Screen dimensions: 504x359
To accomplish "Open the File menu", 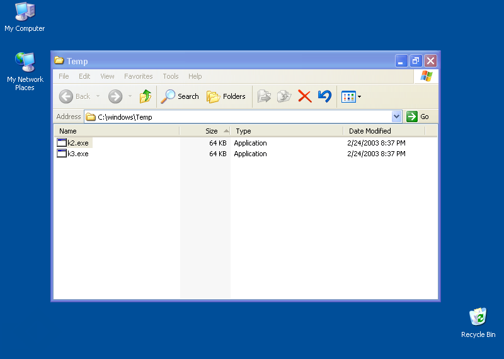I will point(64,76).
